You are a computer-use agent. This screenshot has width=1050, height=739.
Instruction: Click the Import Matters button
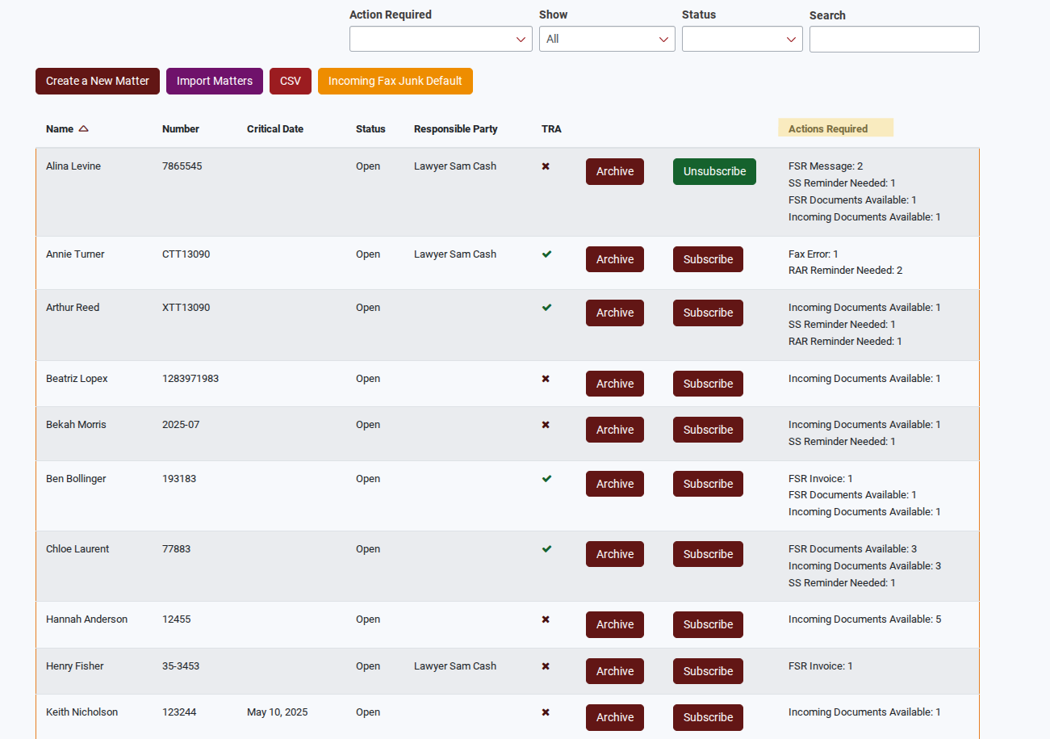click(x=215, y=81)
